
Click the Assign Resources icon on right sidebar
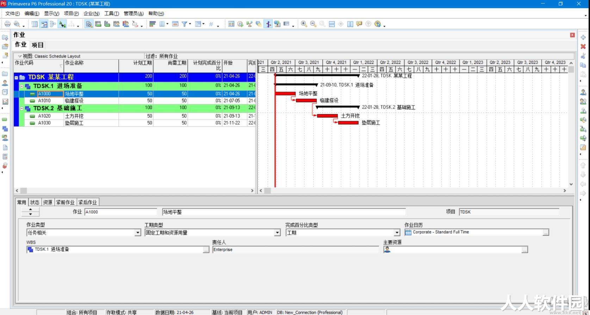pos(583,92)
